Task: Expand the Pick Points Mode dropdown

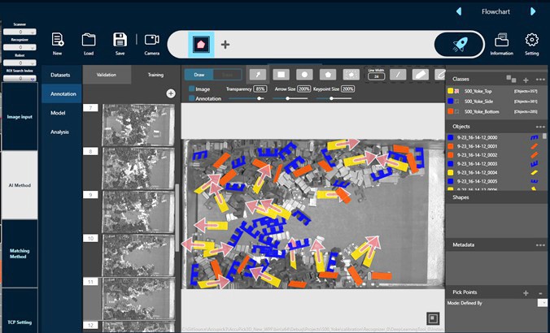Action: 540,302
